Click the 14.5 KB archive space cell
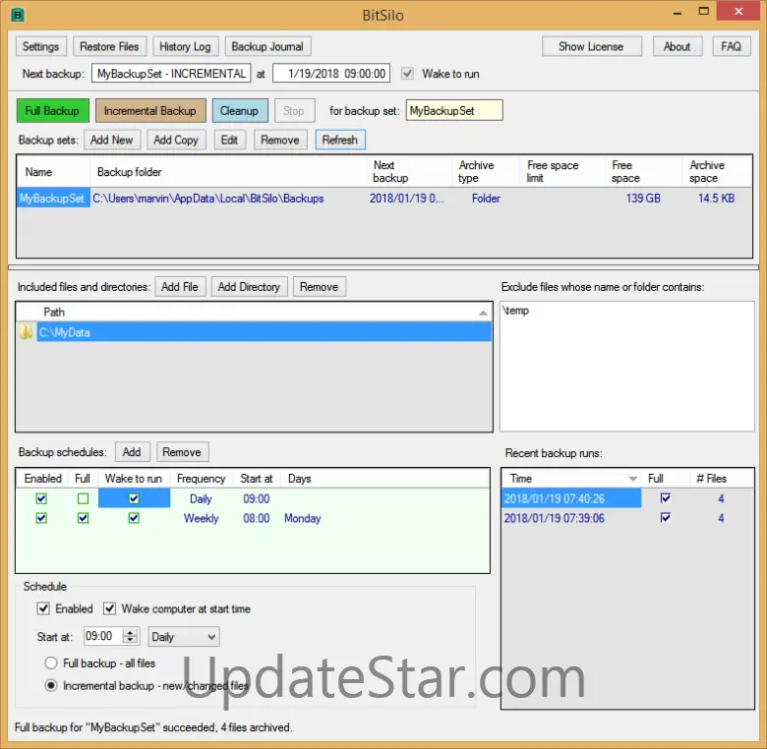This screenshot has height=749, width=767. 716,198
